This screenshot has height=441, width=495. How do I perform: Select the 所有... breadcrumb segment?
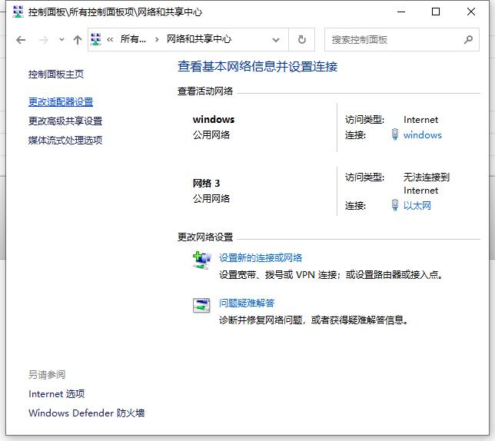[133, 39]
